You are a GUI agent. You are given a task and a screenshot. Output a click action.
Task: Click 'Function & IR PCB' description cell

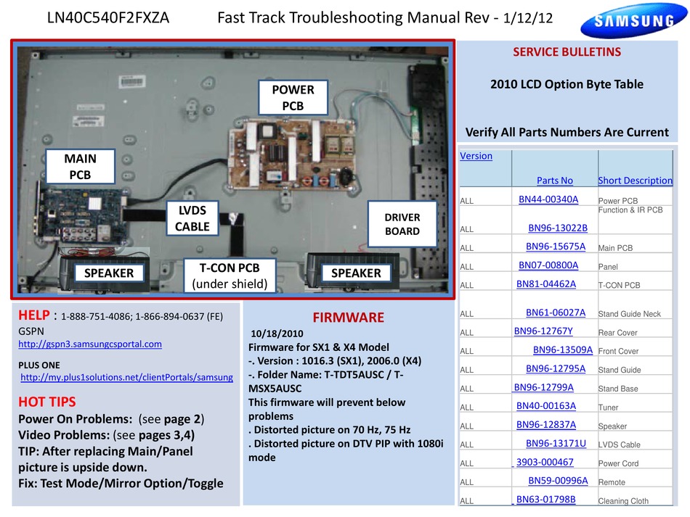click(630, 210)
